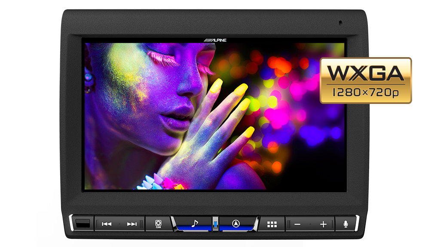
Task: Click the 1280×720p resolution text
Action: pos(366,93)
